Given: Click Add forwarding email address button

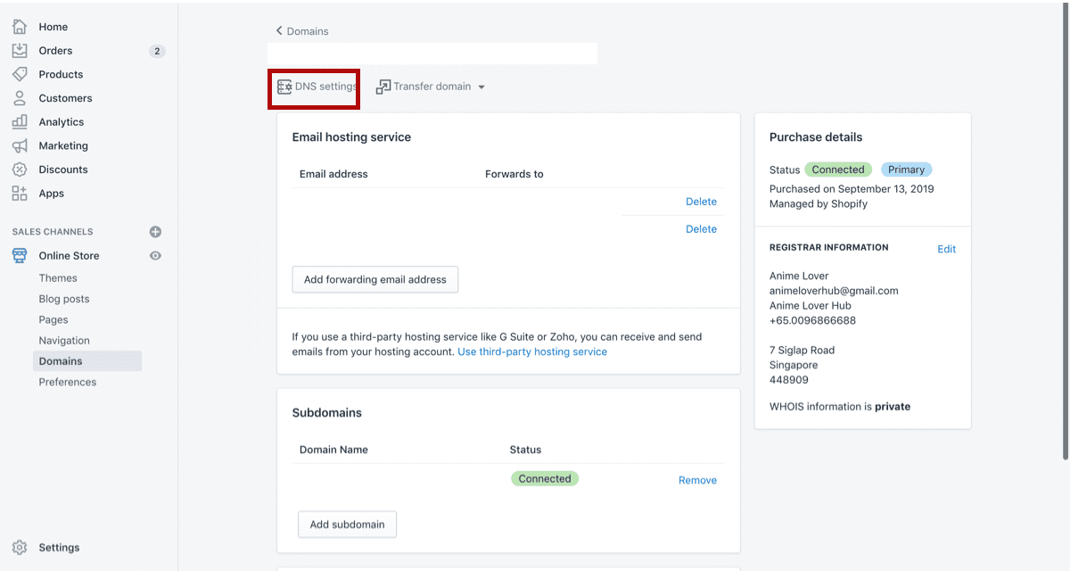Looking at the screenshot, I should [374, 279].
